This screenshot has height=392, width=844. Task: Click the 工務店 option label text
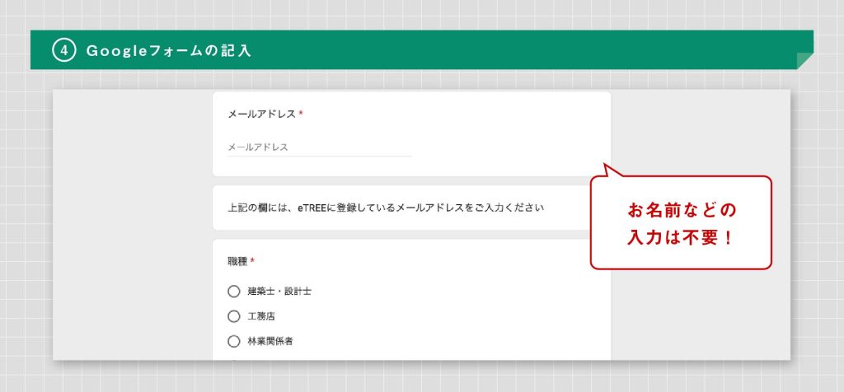click(261, 316)
